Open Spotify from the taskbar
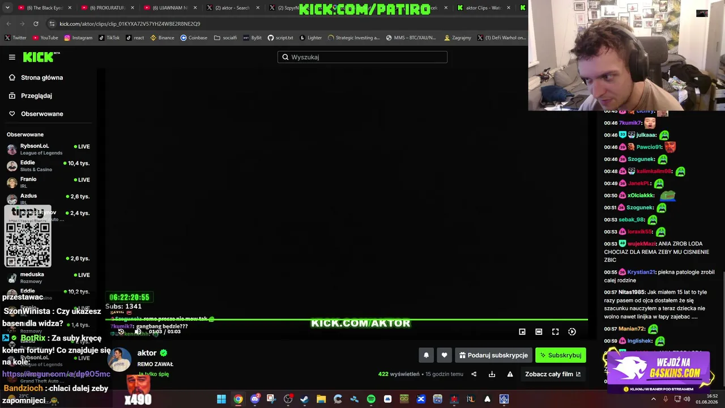 tap(371, 399)
